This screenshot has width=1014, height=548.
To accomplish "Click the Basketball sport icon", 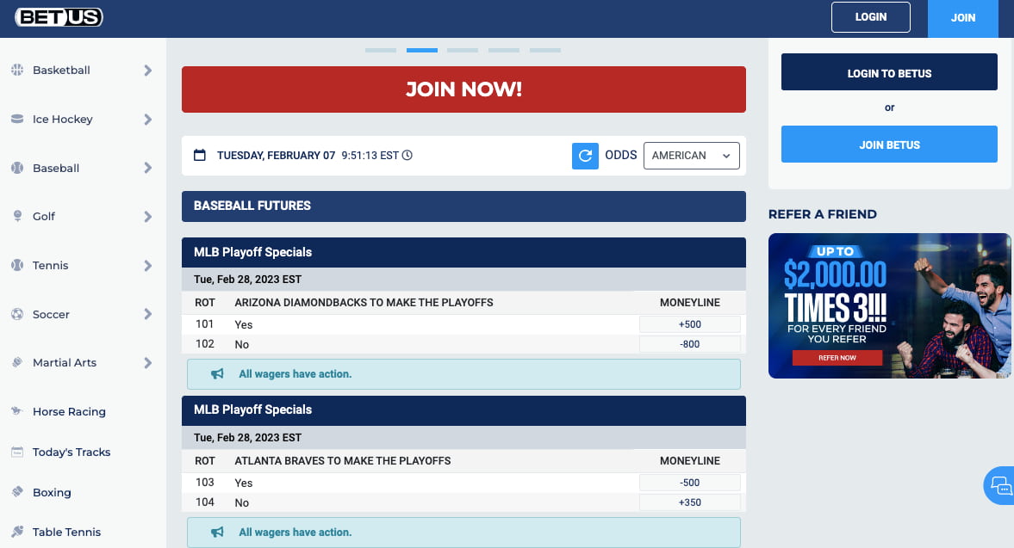I will click(17, 70).
